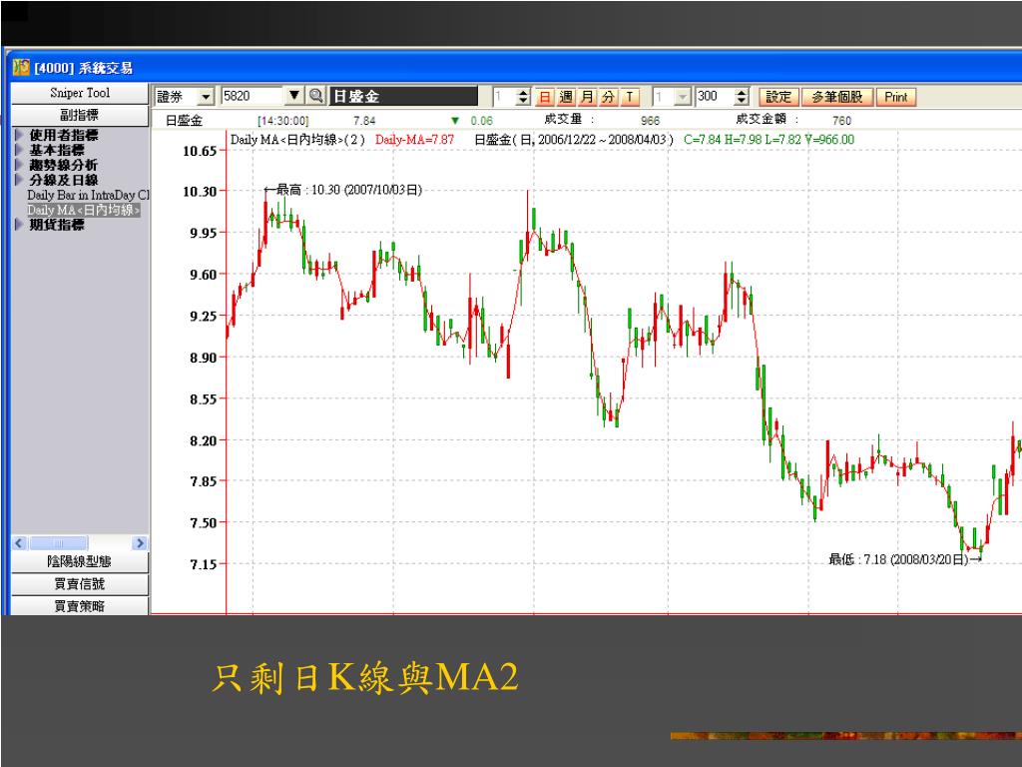Click the 最高 : 10.30 (2007/10/03日) label
Viewport: 1022px width, 767px height.
click(349, 190)
